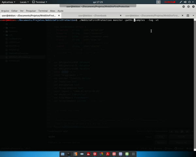
Task: Close the ~/Downloads tab
Action: (x=121, y=15)
